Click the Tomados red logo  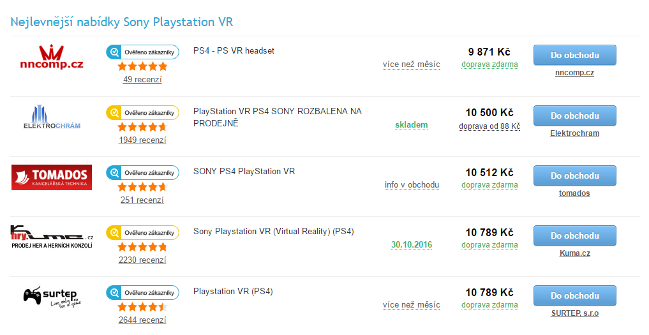coord(52,177)
